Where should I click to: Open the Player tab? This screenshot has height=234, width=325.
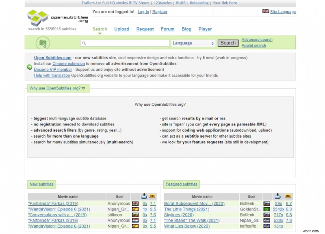(205, 29)
